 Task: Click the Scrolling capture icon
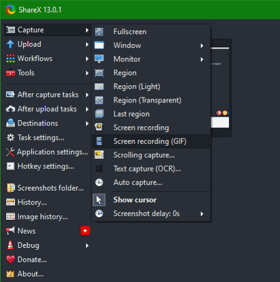[99, 155]
